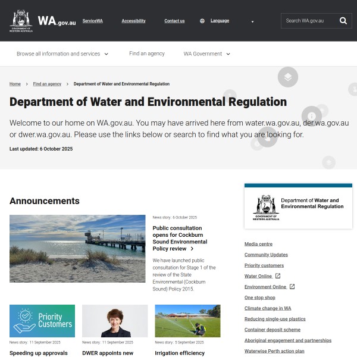Click the WA.gov.au government crest logo
This screenshot has width=357, height=357.
click(21, 21)
